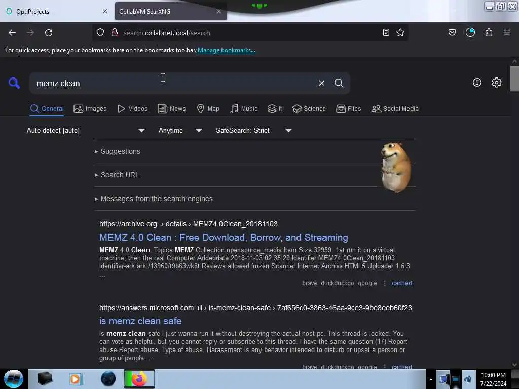Open MEMZ 4.0 Clean archive.org result
This screenshot has width=519, height=389.
224,237
